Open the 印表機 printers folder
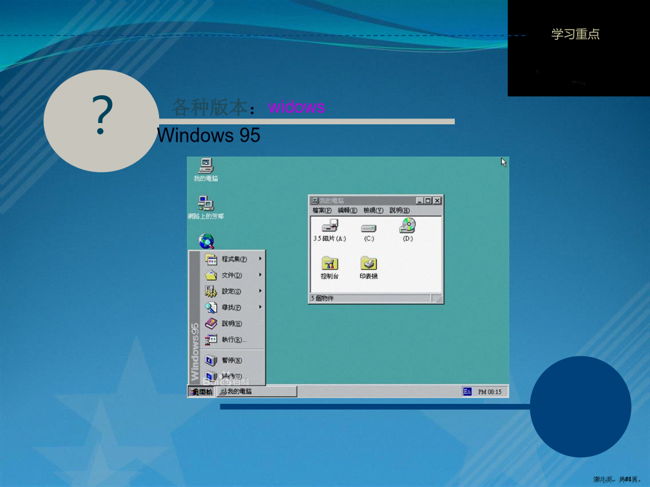Viewport: 650px width, 487px height. (368, 268)
